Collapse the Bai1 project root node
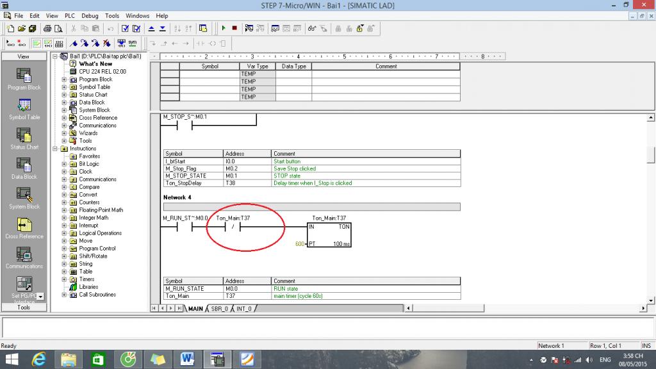The width and height of the screenshot is (656, 369). (x=55, y=56)
